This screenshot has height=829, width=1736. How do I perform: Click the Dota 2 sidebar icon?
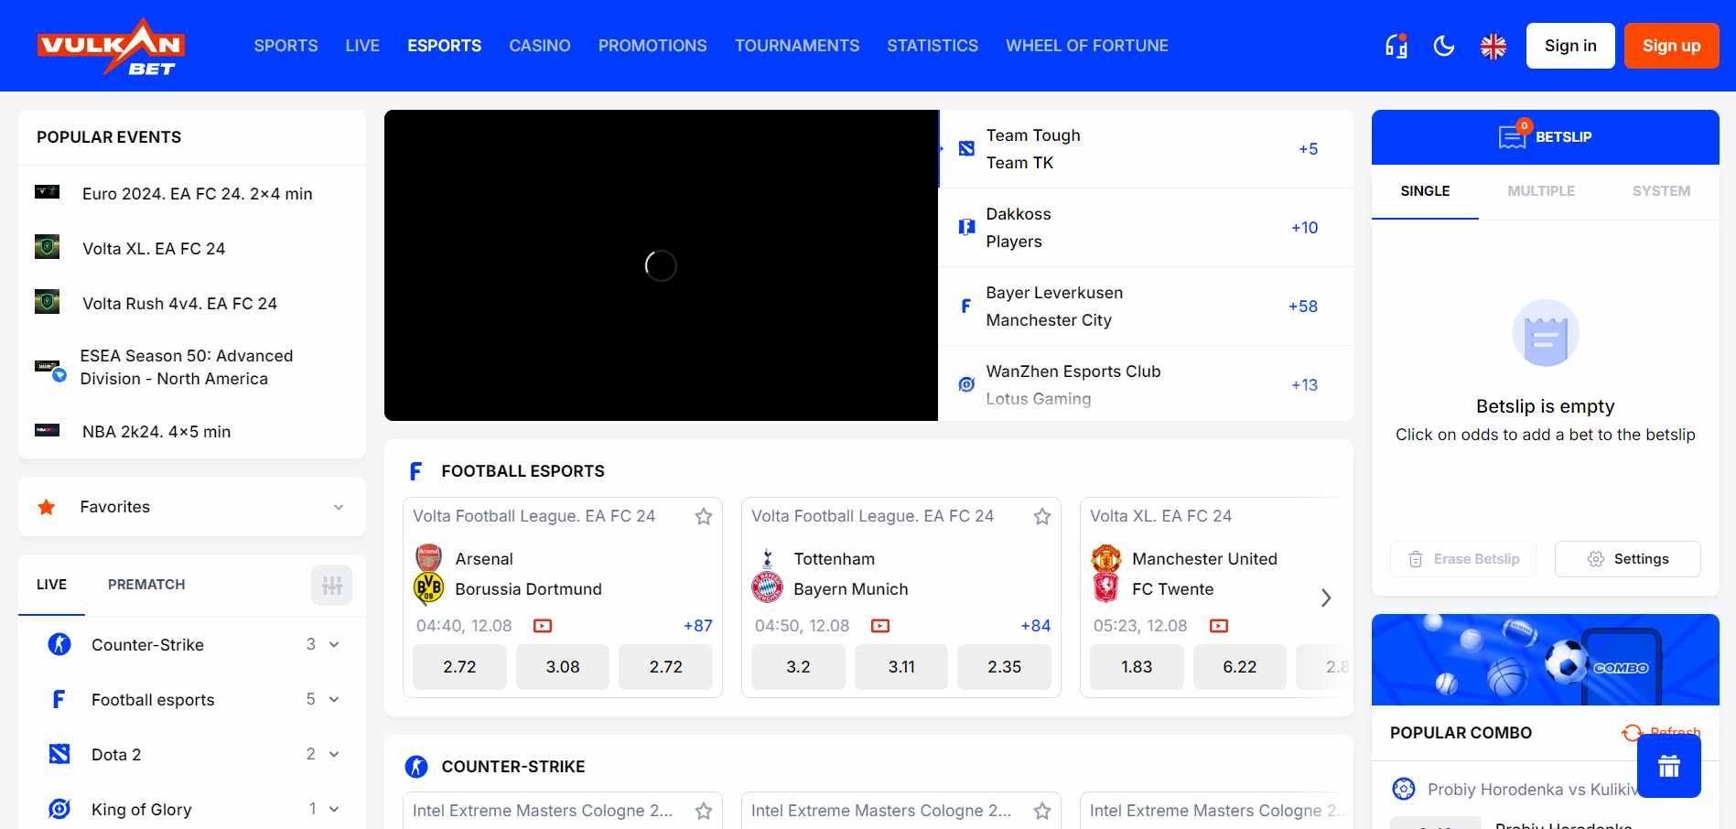[59, 754]
